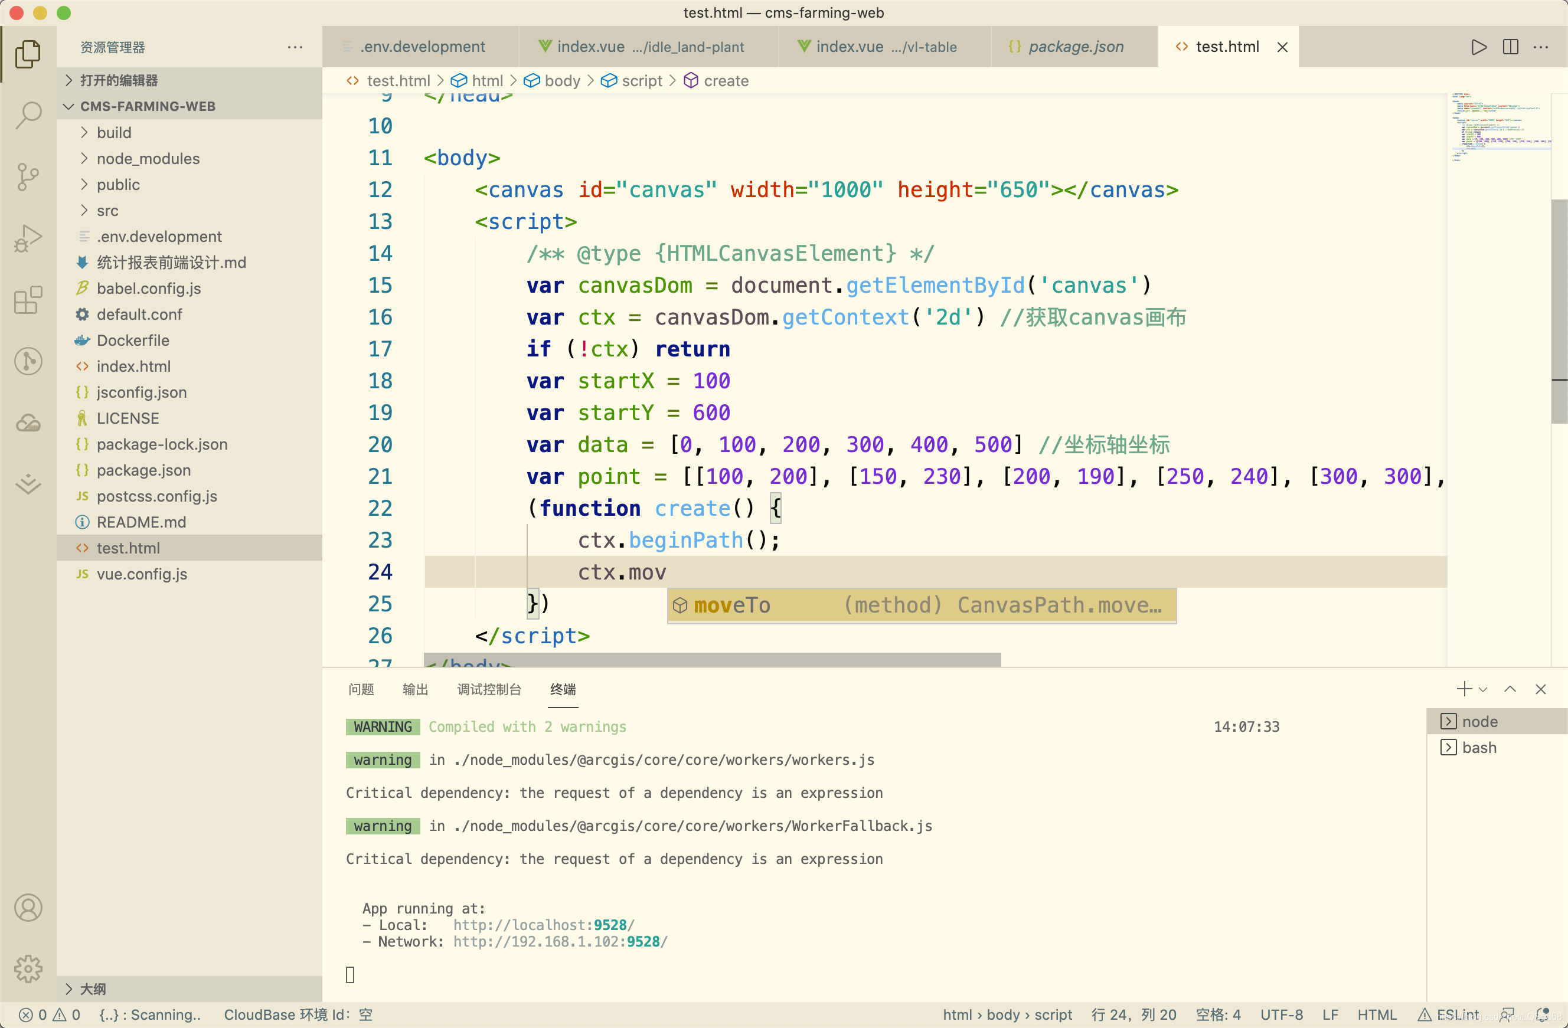1568x1028 pixels.
Task: Open editor more actions ellipsis
Action: [x=1540, y=47]
